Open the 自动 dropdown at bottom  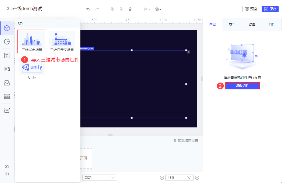99,178
